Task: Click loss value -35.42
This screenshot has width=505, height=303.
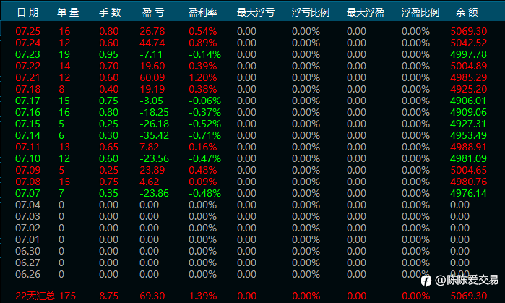Action: 155,135
